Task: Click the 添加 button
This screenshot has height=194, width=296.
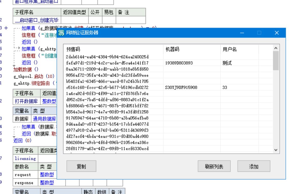Action: coord(254,166)
